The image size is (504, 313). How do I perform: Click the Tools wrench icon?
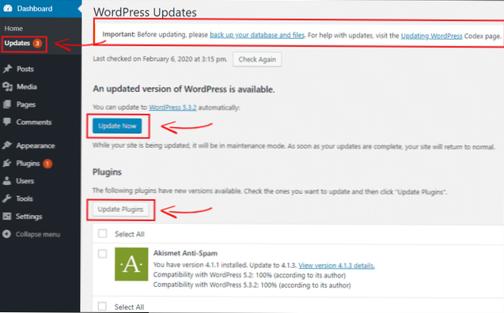7,198
